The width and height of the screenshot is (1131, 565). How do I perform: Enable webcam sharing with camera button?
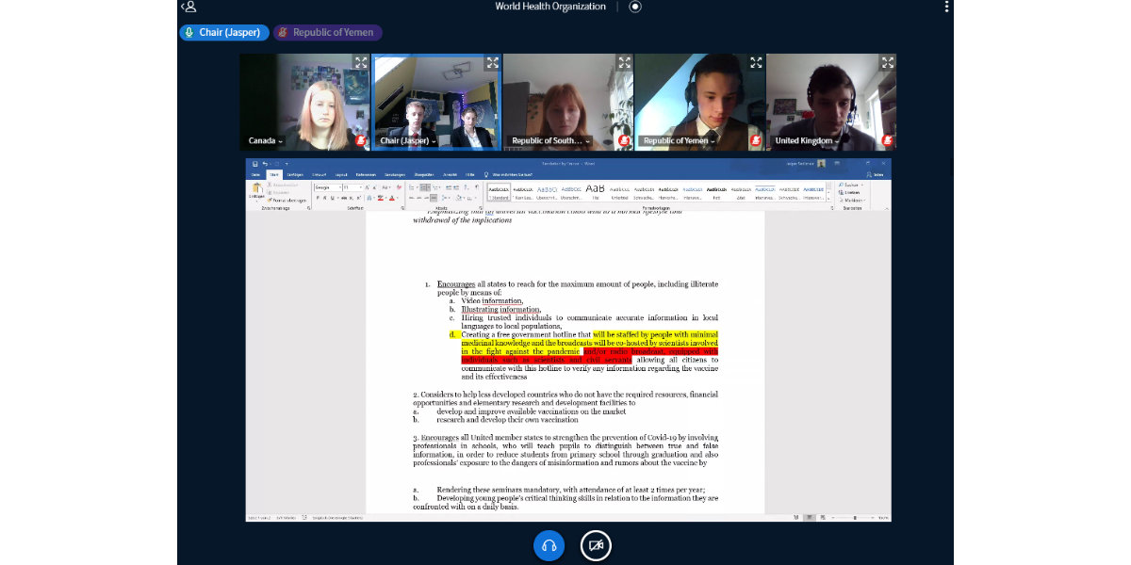pyautogui.click(x=596, y=545)
